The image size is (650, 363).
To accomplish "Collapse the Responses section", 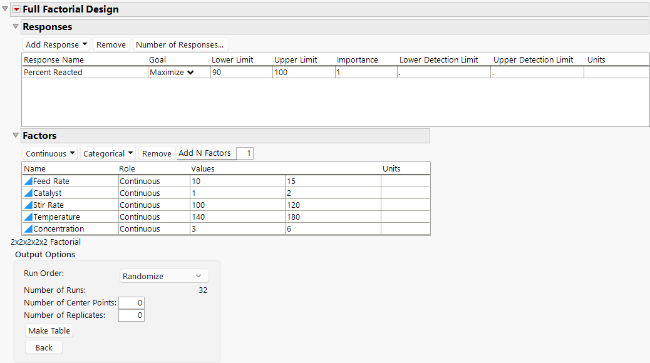I will tap(14, 27).
